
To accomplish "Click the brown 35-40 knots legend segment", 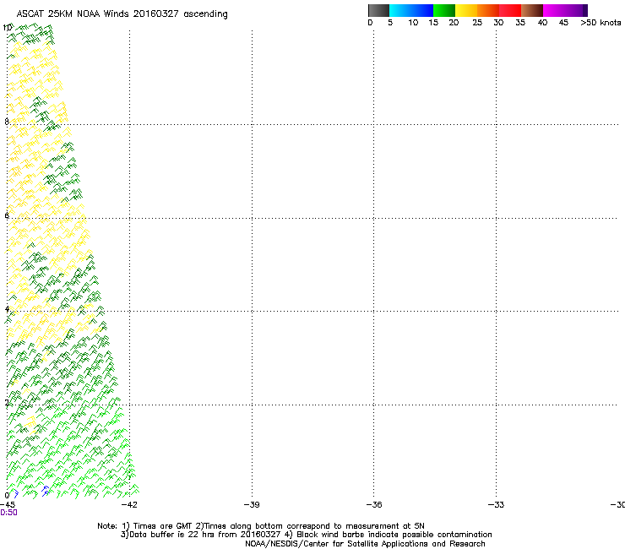I will (532, 10).
